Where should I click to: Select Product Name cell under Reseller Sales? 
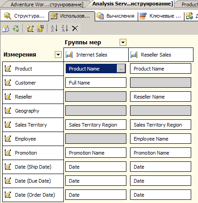click(x=160, y=69)
